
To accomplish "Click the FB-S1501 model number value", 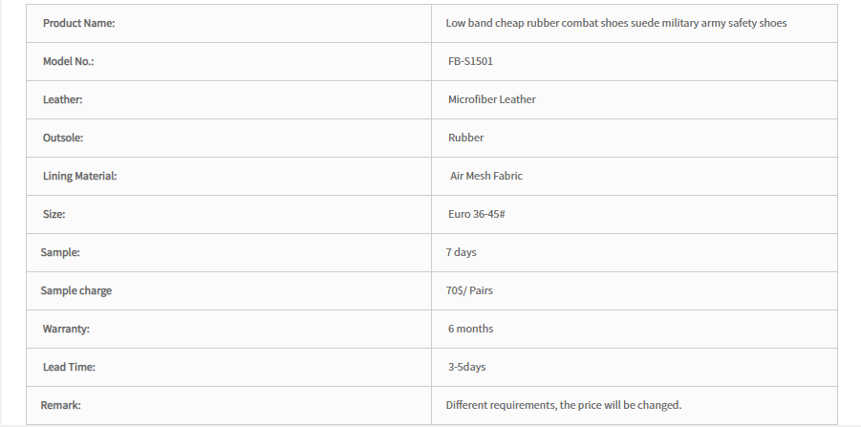I will click(x=470, y=61).
